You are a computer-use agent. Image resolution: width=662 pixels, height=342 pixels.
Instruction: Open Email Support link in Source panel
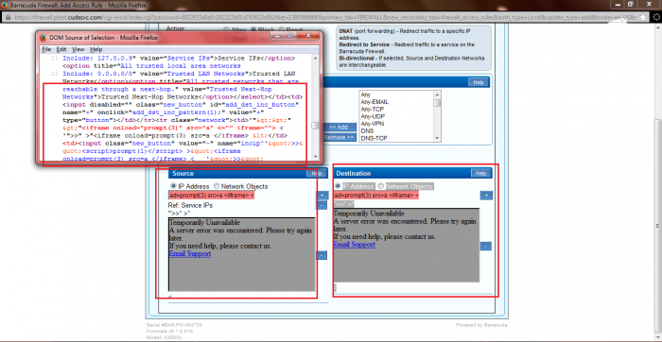[189, 254]
